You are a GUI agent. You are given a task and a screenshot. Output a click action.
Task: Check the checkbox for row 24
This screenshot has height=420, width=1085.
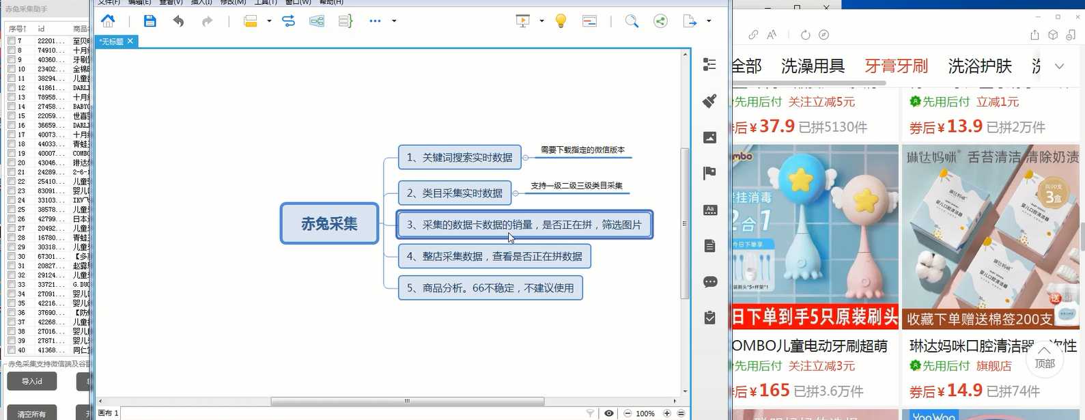pyautogui.click(x=12, y=200)
